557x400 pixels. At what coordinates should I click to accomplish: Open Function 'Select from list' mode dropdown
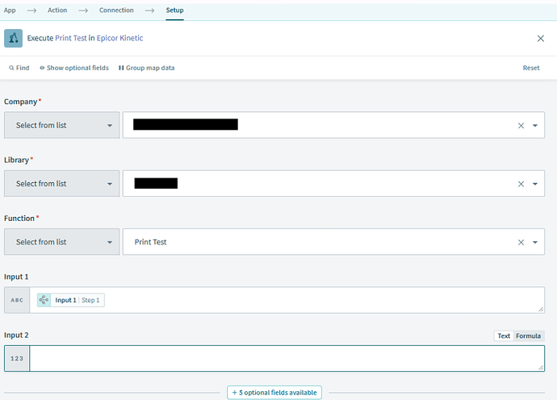pos(62,242)
